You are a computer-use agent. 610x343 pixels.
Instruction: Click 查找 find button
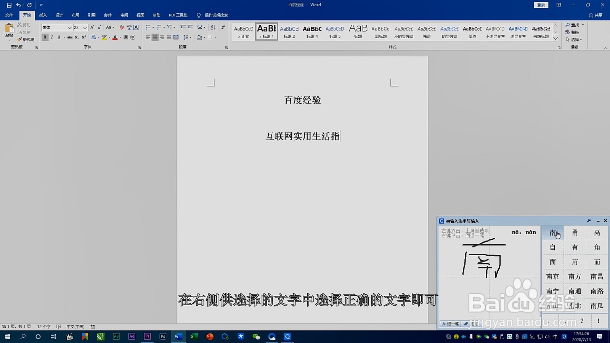coord(575,25)
